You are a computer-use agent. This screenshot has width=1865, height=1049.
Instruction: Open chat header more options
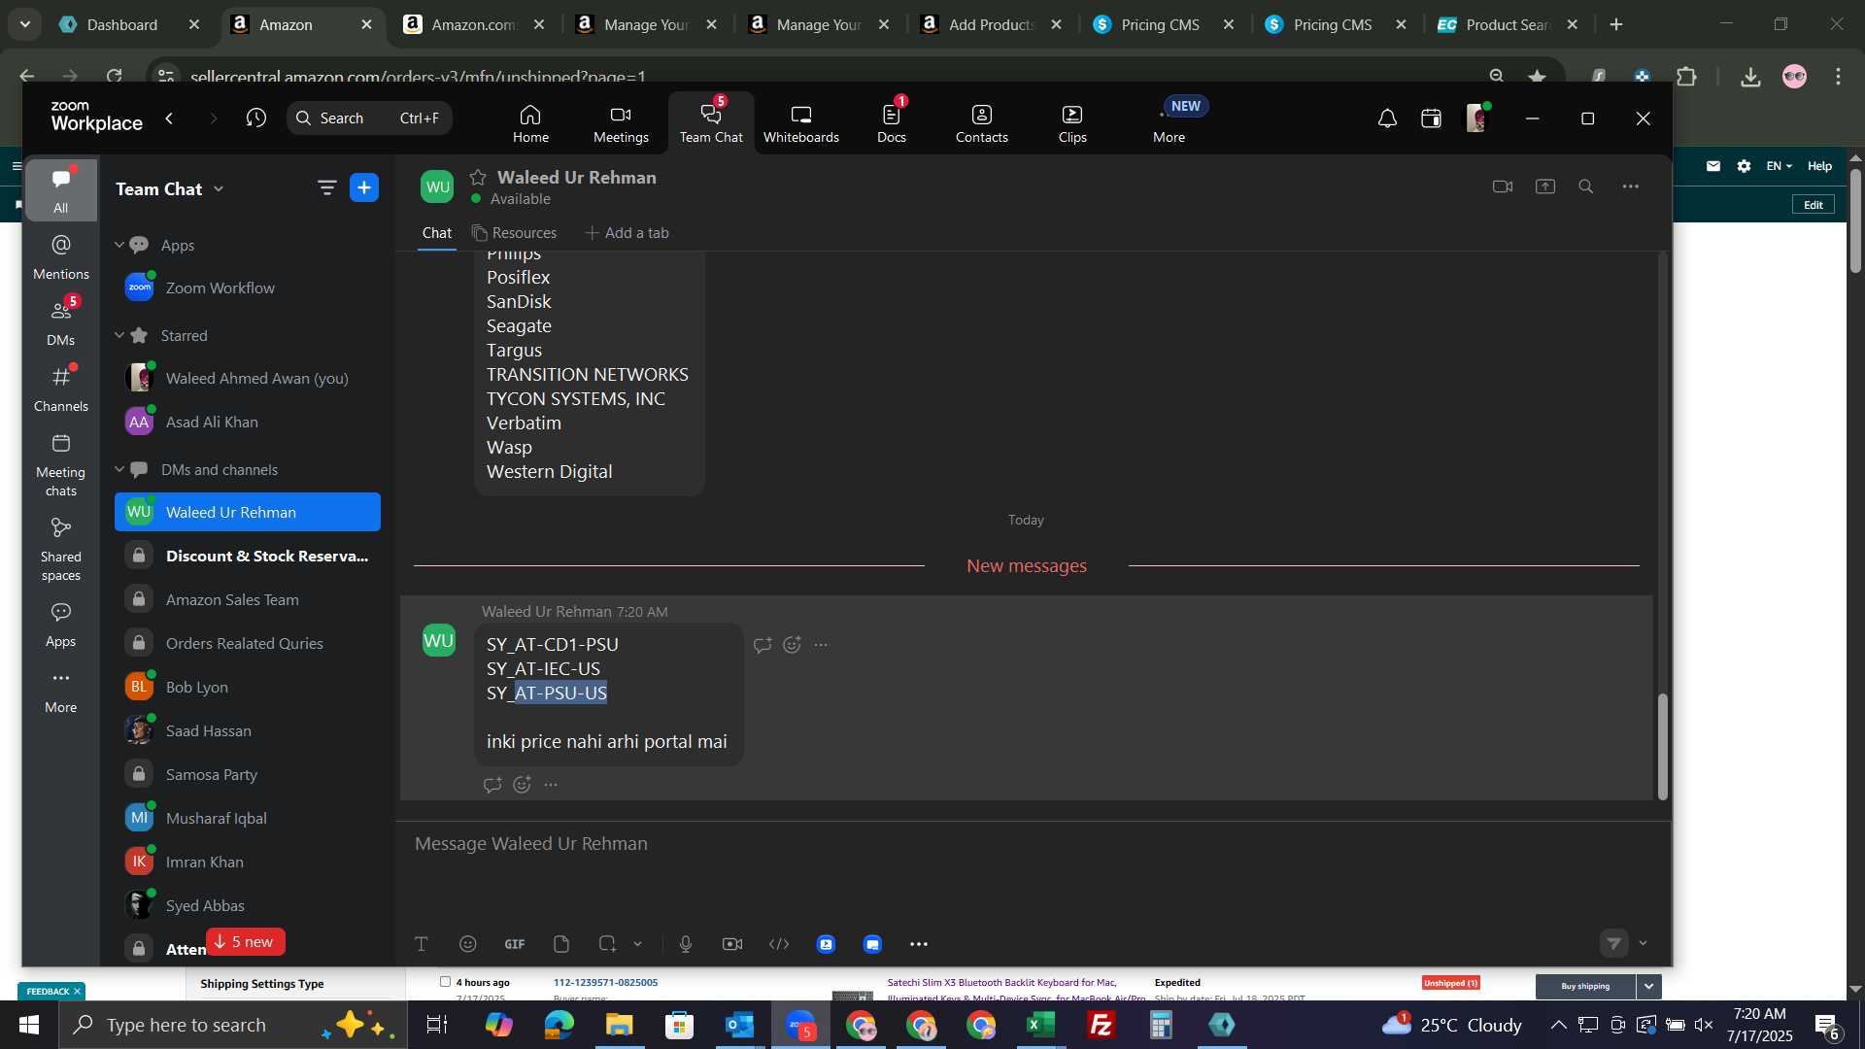[1631, 186]
